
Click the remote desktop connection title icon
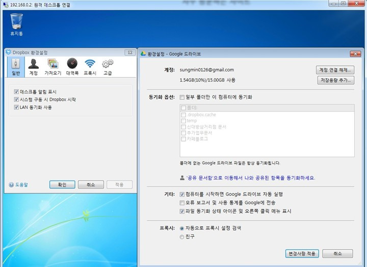tap(6, 5)
